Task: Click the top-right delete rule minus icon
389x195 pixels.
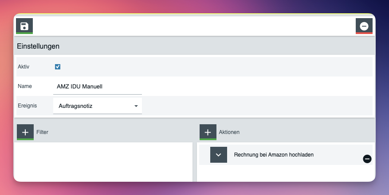Action: pyautogui.click(x=364, y=26)
